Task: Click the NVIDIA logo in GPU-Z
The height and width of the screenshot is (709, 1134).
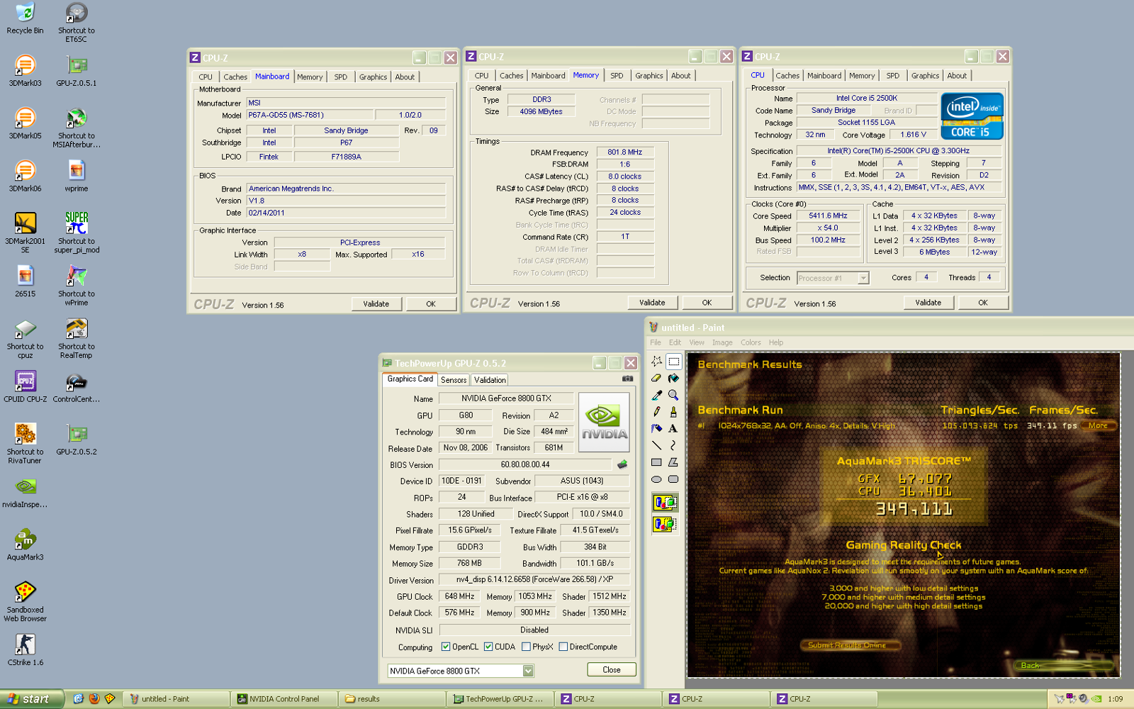Action: coord(605,423)
